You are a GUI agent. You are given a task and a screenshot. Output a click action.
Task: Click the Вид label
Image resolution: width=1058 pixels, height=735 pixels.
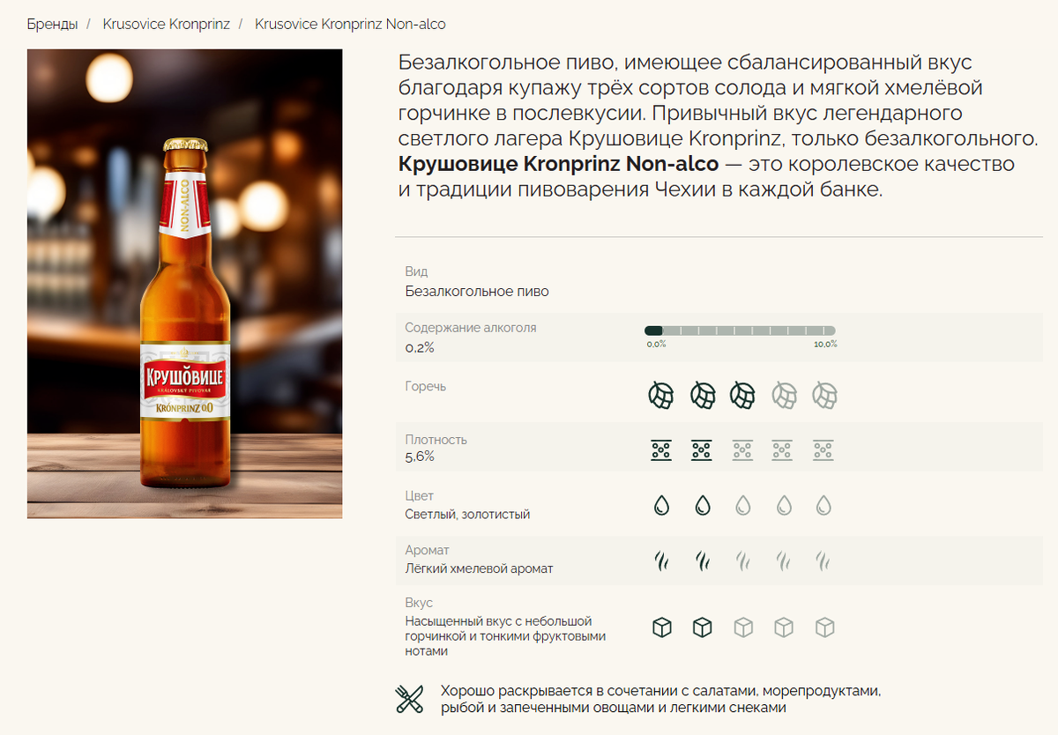pos(416,271)
